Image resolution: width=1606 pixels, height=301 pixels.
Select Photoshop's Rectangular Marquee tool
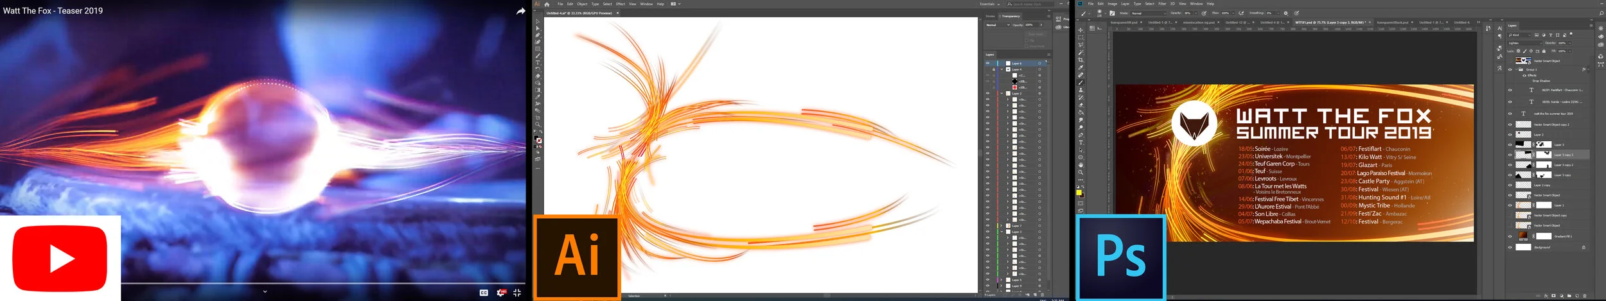(x=1081, y=37)
